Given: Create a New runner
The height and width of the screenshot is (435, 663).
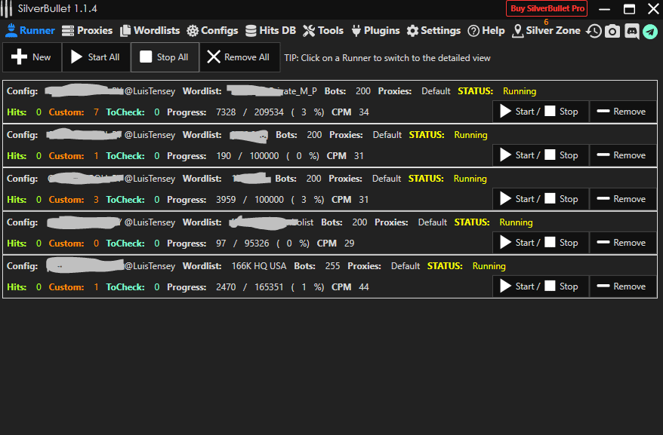Looking at the screenshot, I should pyautogui.click(x=32, y=57).
